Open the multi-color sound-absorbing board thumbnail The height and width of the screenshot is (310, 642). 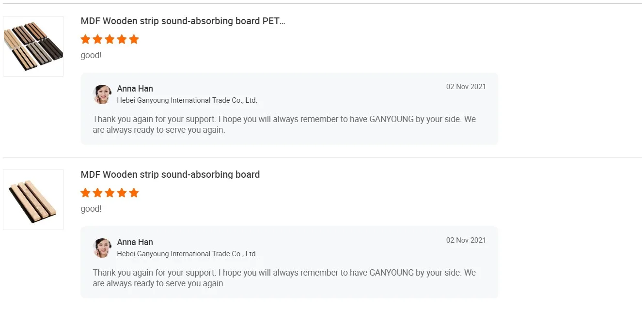coord(33,46)
